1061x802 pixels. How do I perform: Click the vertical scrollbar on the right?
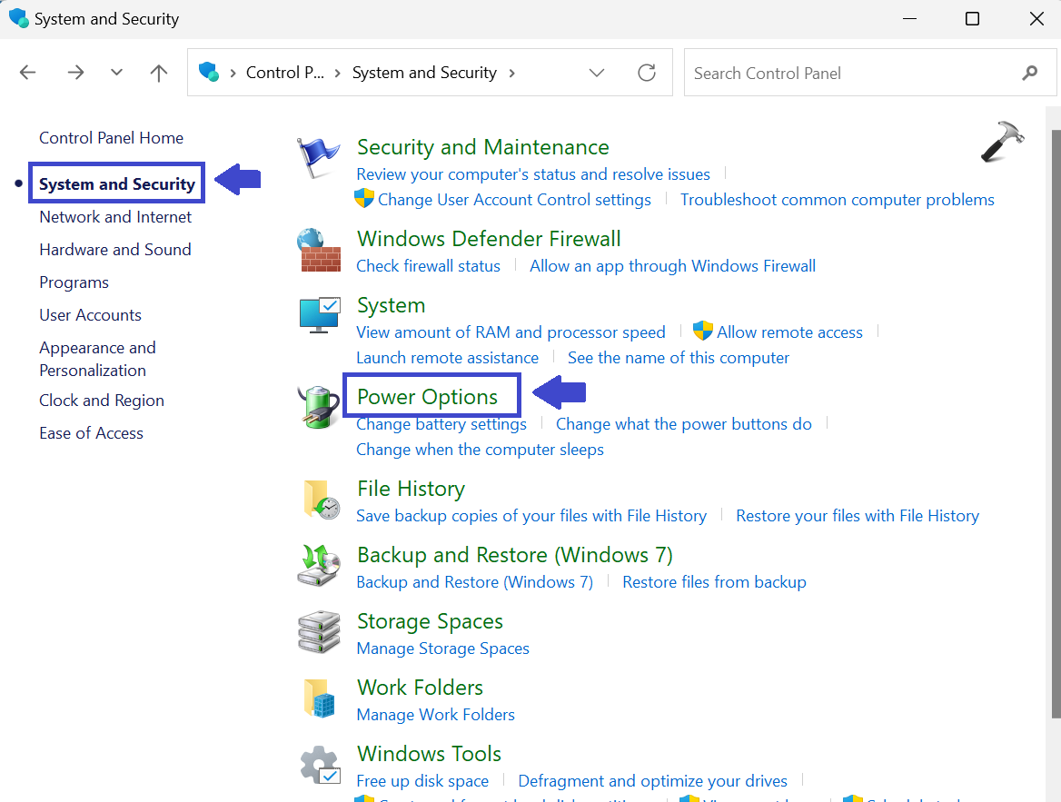tap(1055, 409)
